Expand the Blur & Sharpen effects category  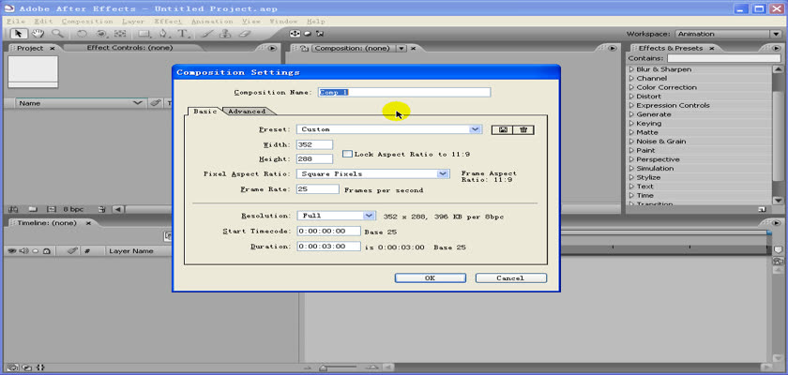coord(631,69)
